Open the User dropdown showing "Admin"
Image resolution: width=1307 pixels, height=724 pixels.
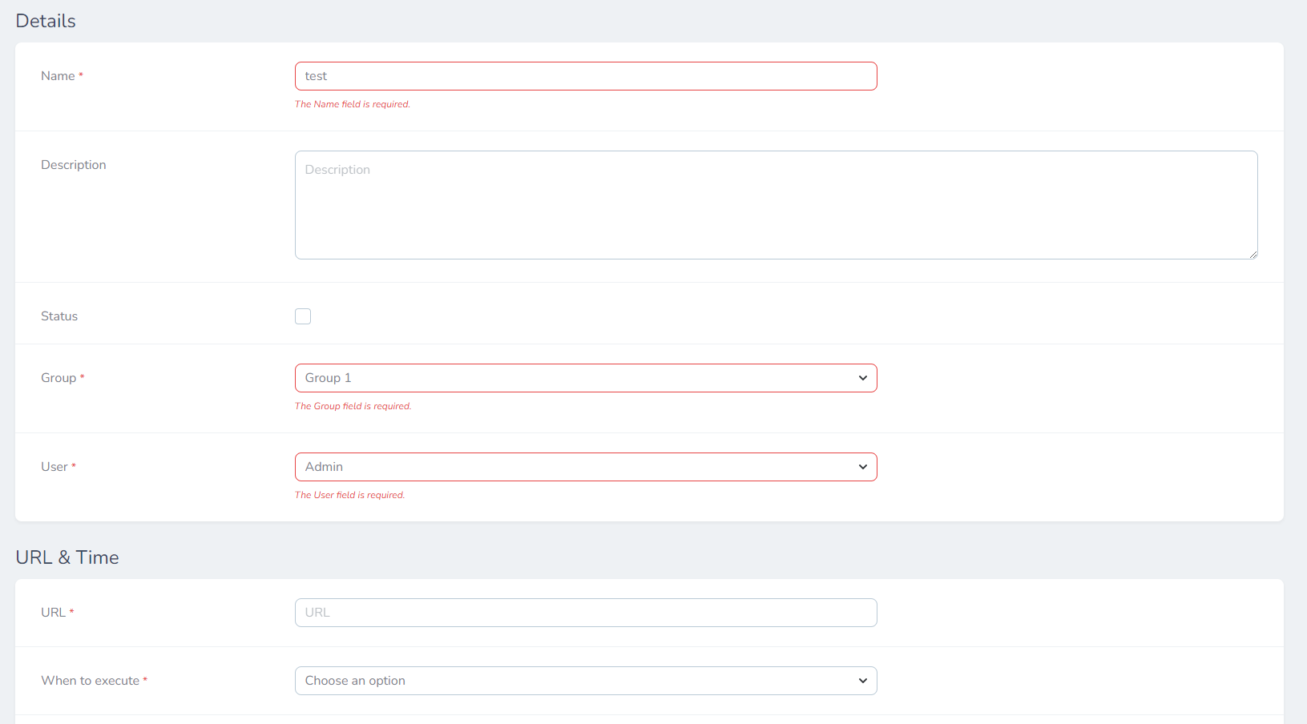tap(586, 467)
